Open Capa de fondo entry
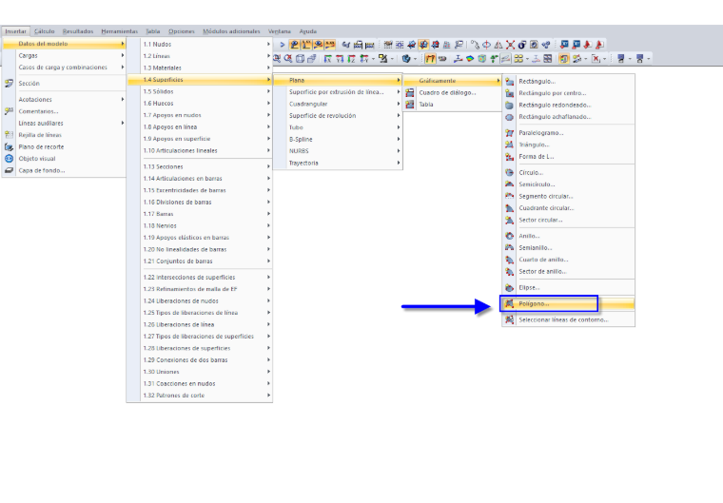 (64, 170)
